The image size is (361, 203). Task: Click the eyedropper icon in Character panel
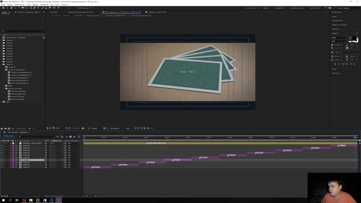click(x=350, y=38)
